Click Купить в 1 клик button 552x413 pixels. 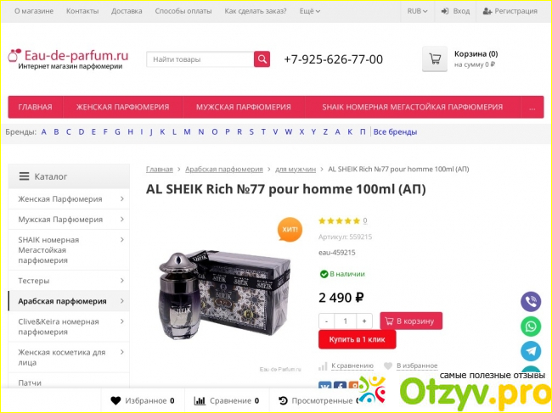(357, 339)
